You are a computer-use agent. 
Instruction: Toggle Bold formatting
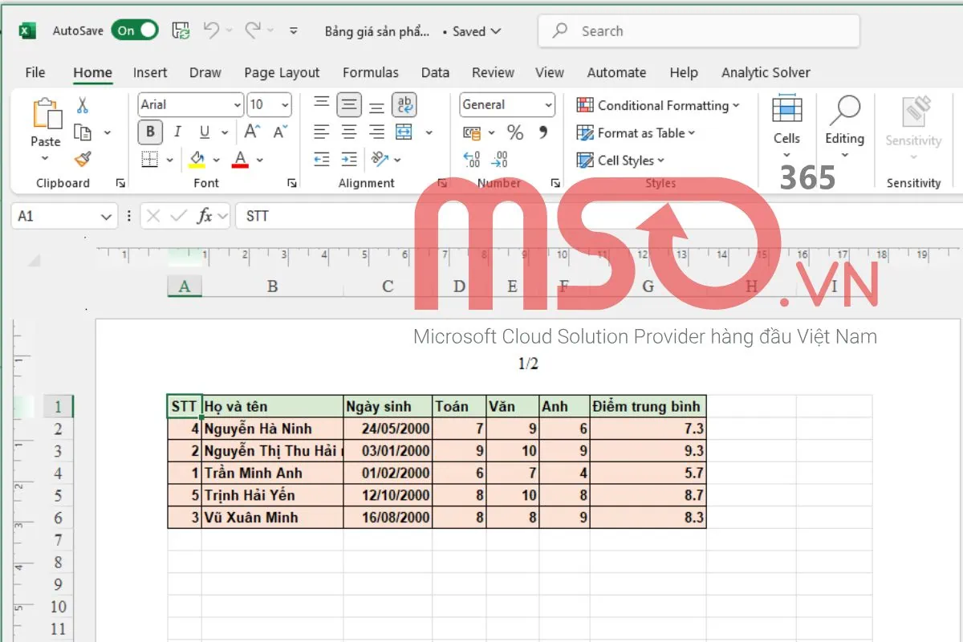coord(150,132)
